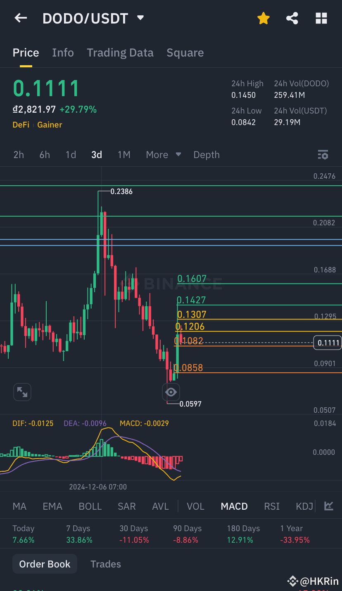Tap the MACD: -0.0029 readout
Screen dimensions: 342x591
pos(144,423)
